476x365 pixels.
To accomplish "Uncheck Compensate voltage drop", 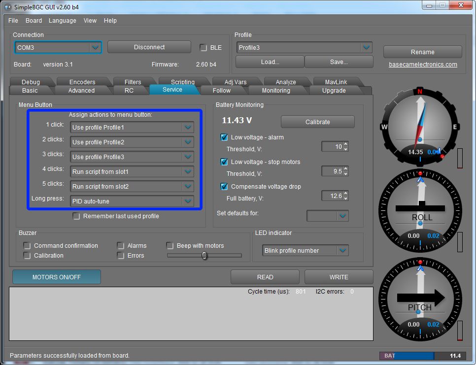I will 224,186.
